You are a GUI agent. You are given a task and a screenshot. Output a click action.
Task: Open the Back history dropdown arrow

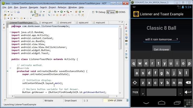[x=24, y=18]
